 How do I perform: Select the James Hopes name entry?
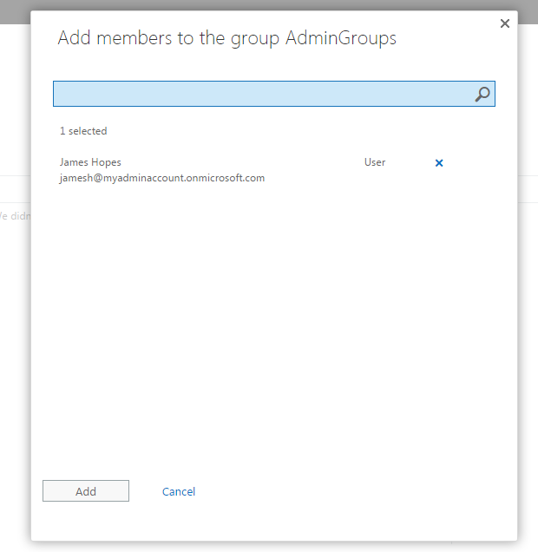coord(90,162)
